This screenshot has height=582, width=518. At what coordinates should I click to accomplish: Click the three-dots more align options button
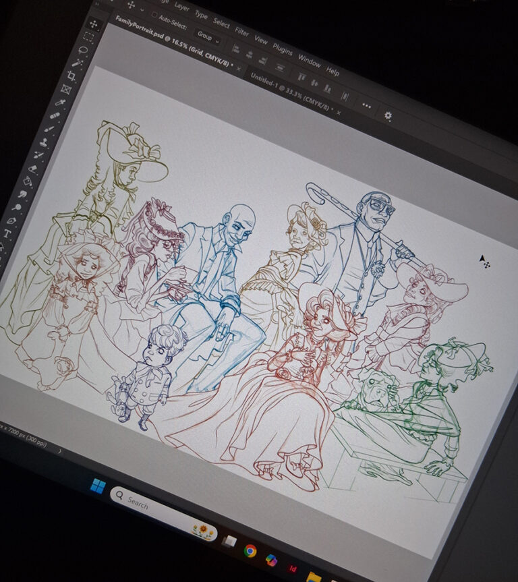coord(366,105)
